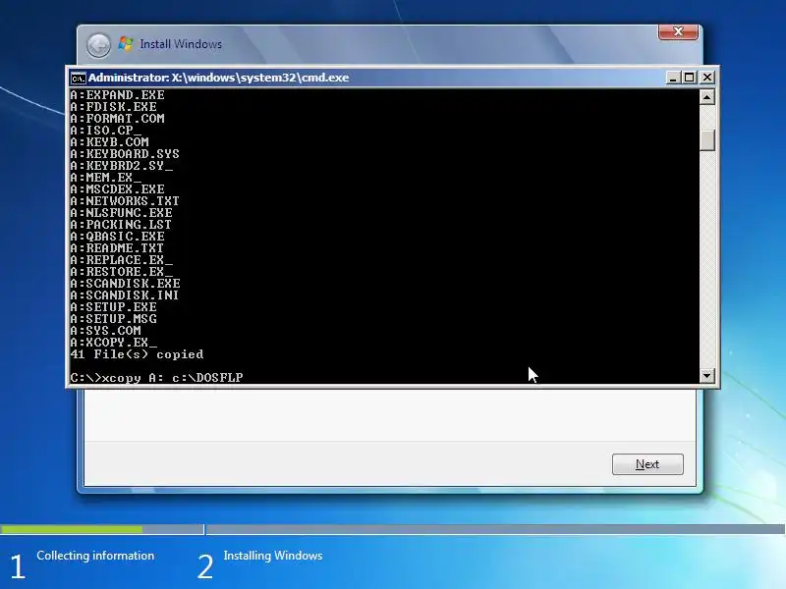Click the Next button in installer
The image size is (786, 589).
point(647,464)
